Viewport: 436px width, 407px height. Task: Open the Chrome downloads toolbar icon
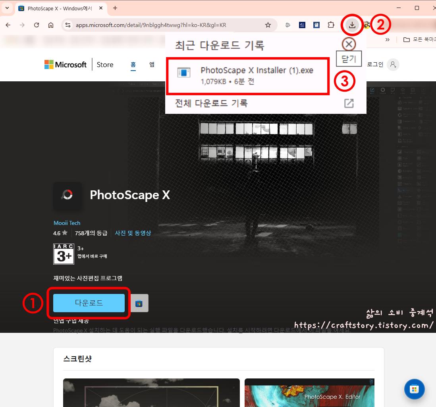tap(352, 25)
